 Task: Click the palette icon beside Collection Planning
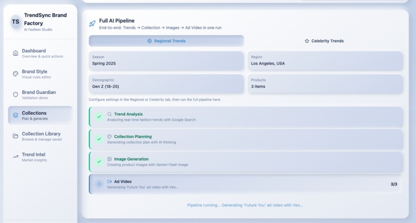click(x=109, y=136)
